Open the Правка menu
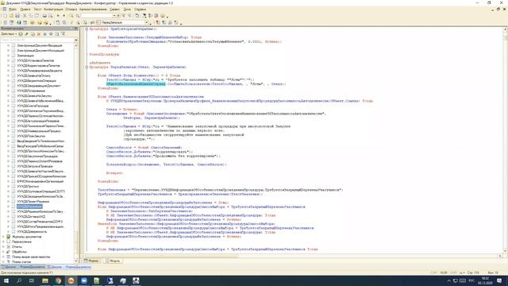This screenshot has width=508, height=286. [x=25, y=10]
